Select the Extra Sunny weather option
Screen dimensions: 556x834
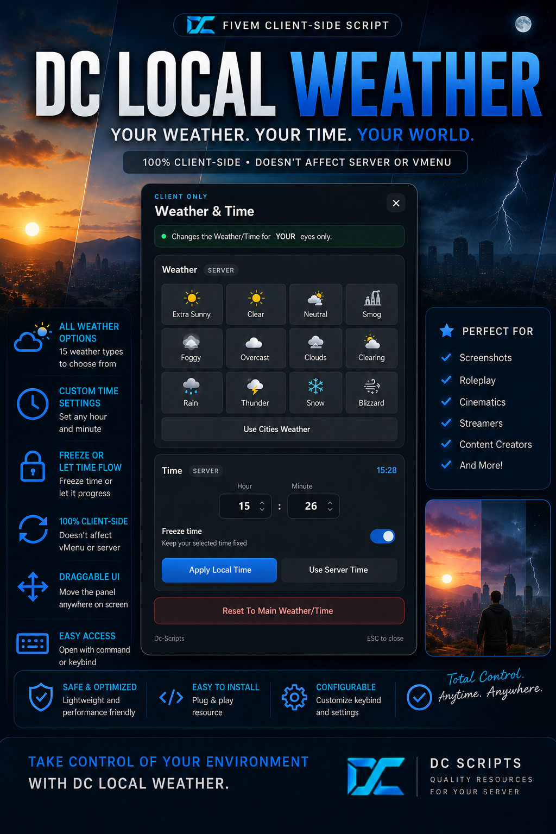tap(192, 304)
